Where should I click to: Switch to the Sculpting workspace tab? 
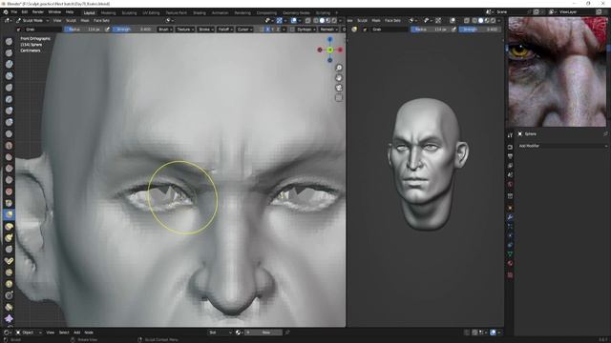[129, 12]
